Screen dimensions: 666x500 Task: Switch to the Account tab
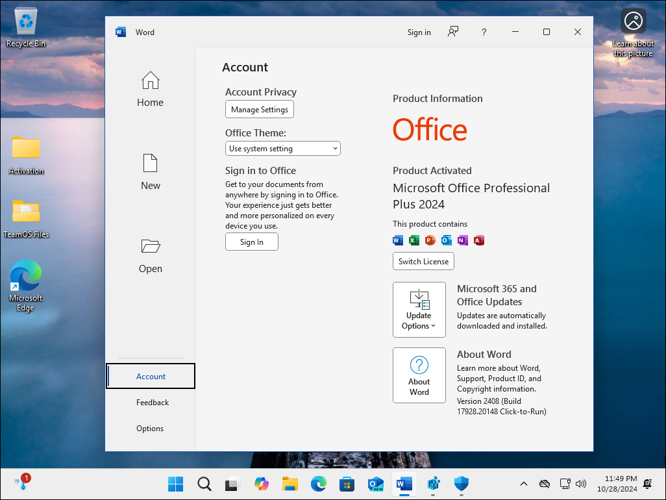151,377
